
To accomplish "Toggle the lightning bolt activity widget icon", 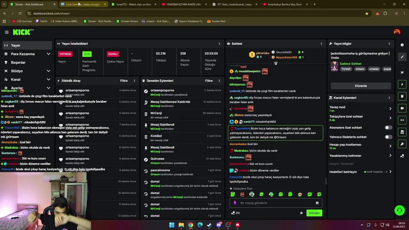I will (402, 84).
